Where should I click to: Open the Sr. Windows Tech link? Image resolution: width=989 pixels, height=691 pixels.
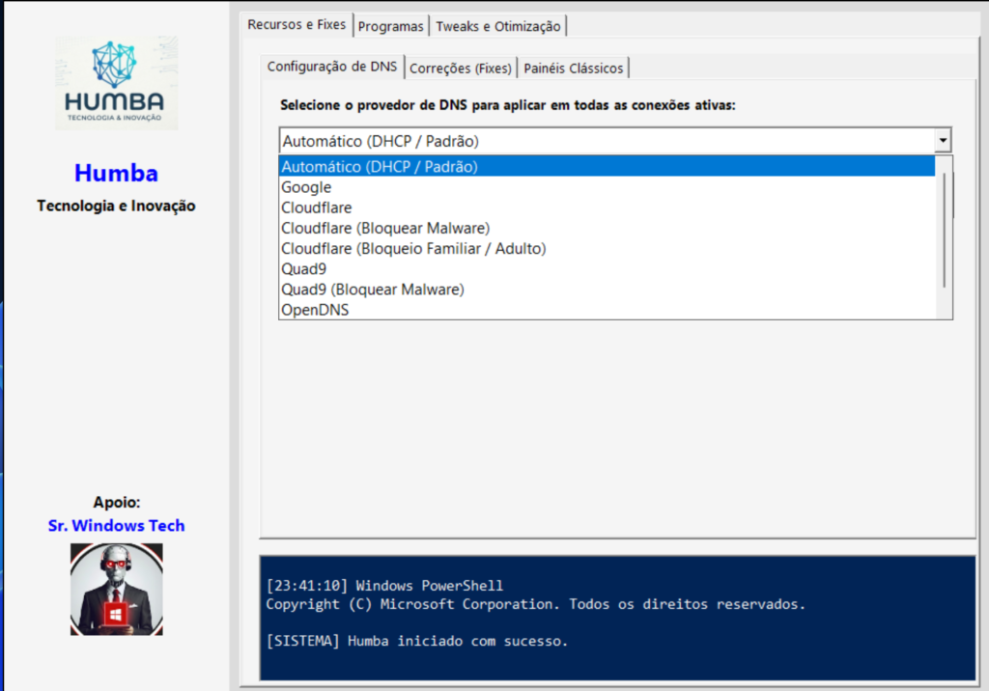[x=116, y=526]
